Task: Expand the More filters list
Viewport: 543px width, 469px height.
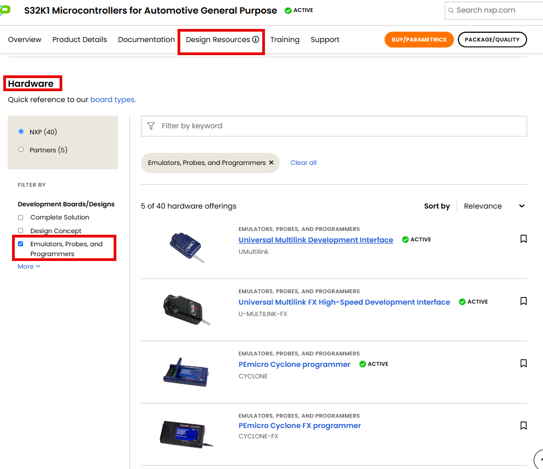Action: click(28, 266)
